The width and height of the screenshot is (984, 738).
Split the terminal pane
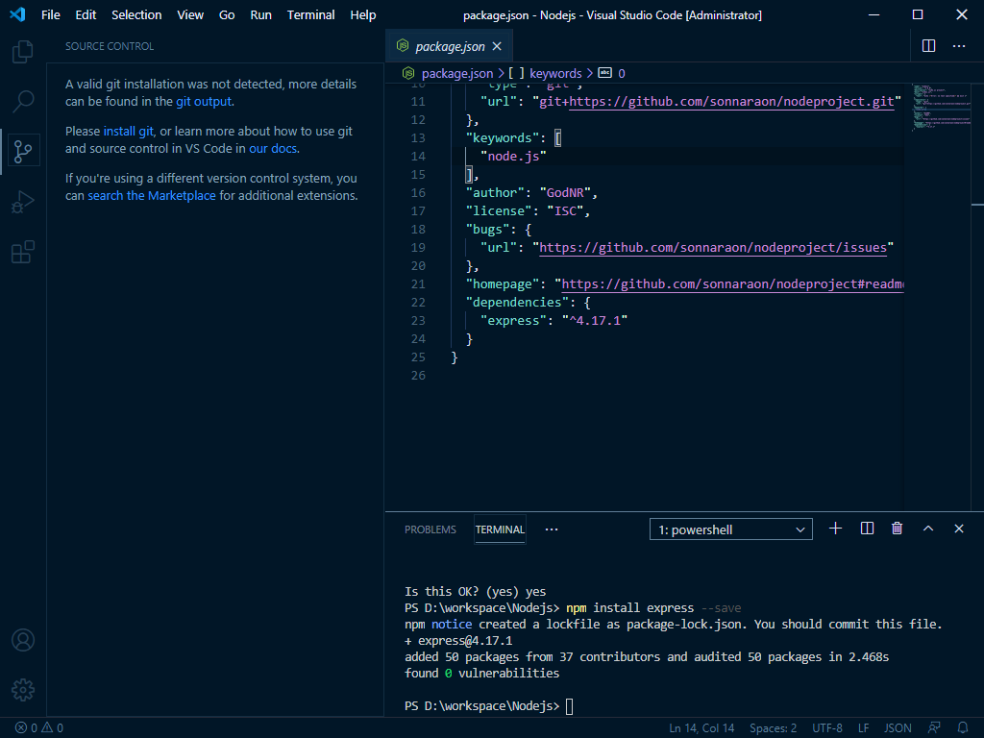[867, 529]
